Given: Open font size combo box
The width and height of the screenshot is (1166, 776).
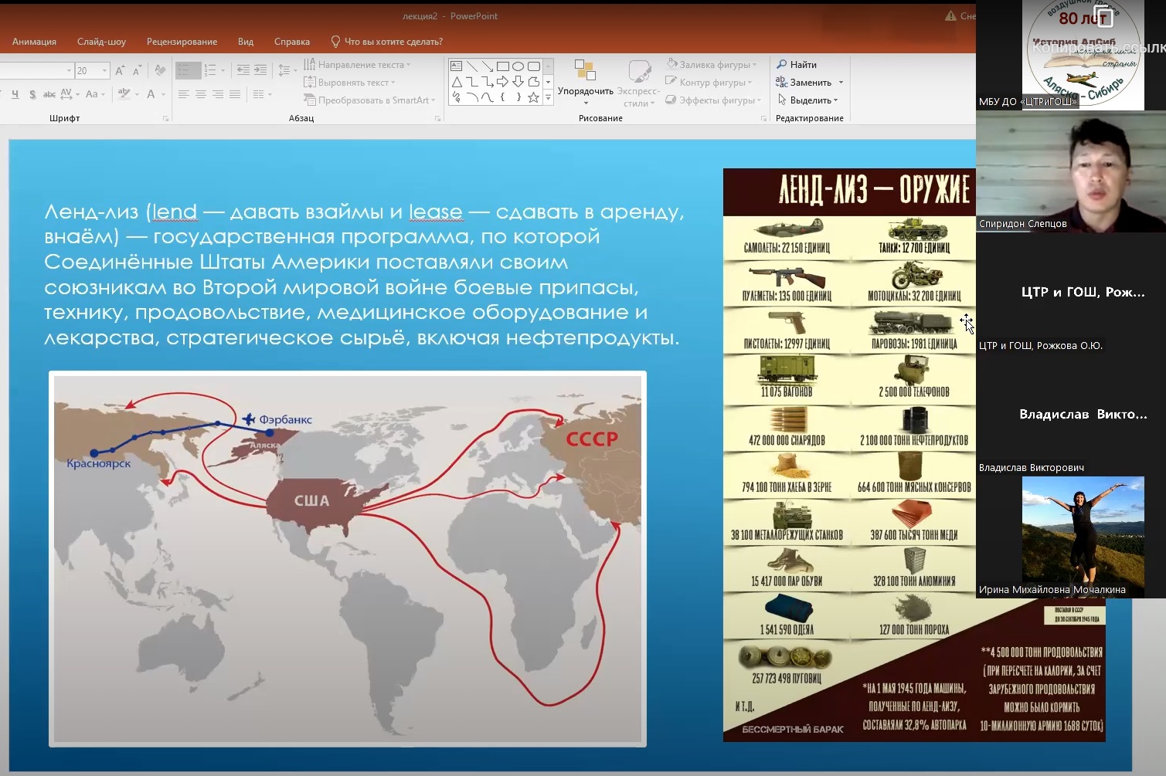Looking at the screenshot, I should point(92,71).
